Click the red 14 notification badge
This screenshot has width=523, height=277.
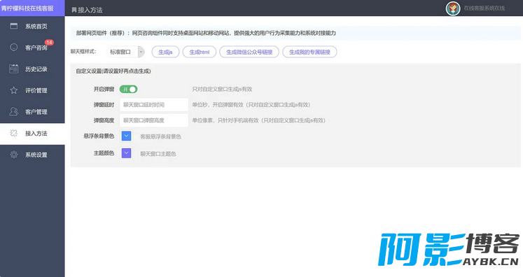tap(50, 43)
